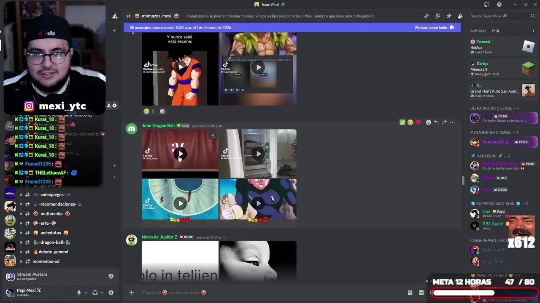Screen dimensions: 540x303
Task: Download the red curtain TikTok video
Action: (x=213, y=135)
